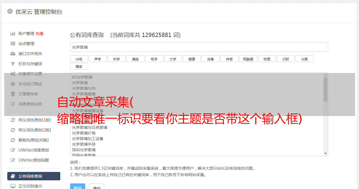Open the 充值 recharge link

tap(39, 34)
